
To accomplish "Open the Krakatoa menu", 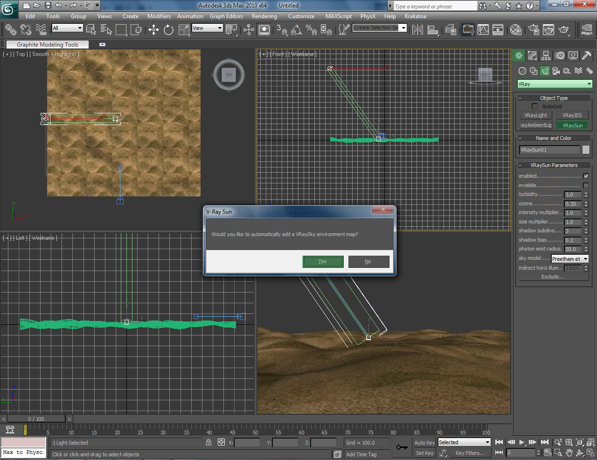I will [415, 16].
